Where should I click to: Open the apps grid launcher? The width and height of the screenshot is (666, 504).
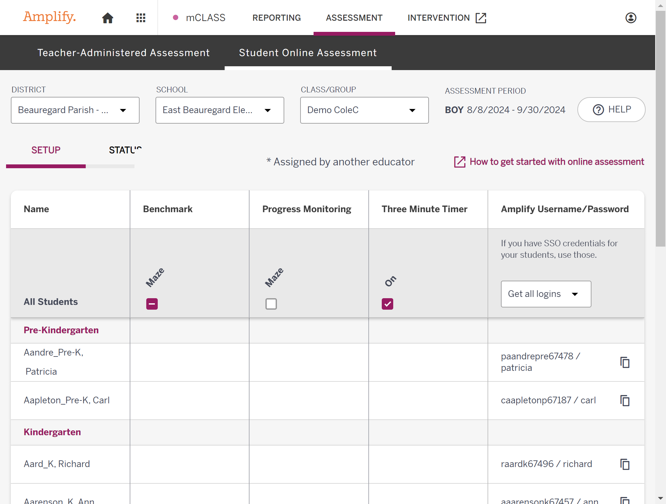pyautogui.click(x=141, y=18)
